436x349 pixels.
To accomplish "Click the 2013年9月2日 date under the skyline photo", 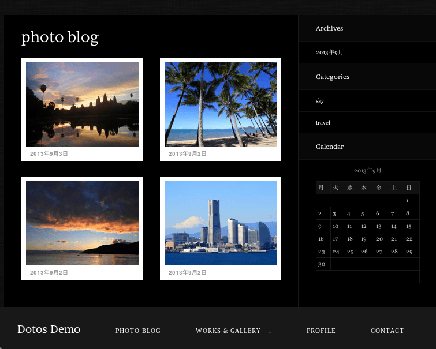I will [x=188, y=273].
